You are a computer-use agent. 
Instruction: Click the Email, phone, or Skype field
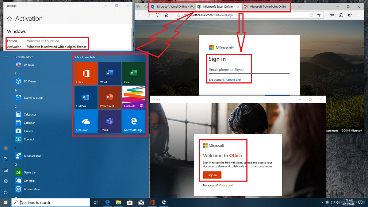pyautogui.click(x=249, y=70)
